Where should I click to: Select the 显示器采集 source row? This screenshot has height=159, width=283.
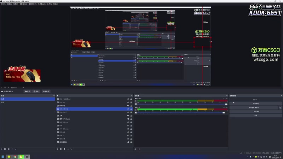pos(94,142)
